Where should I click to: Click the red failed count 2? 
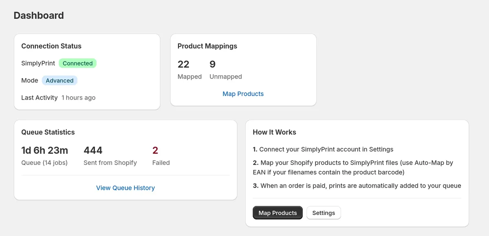(x=155, y=151)
